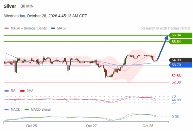Click the MACD legend blue swatch

[x=7, y=110]
